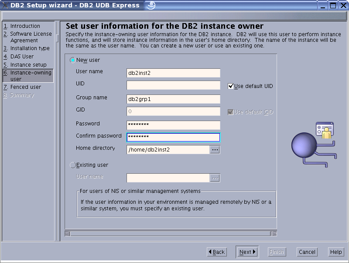
Task: Select Instance-owning user step
Action: [x=28, y=76]
